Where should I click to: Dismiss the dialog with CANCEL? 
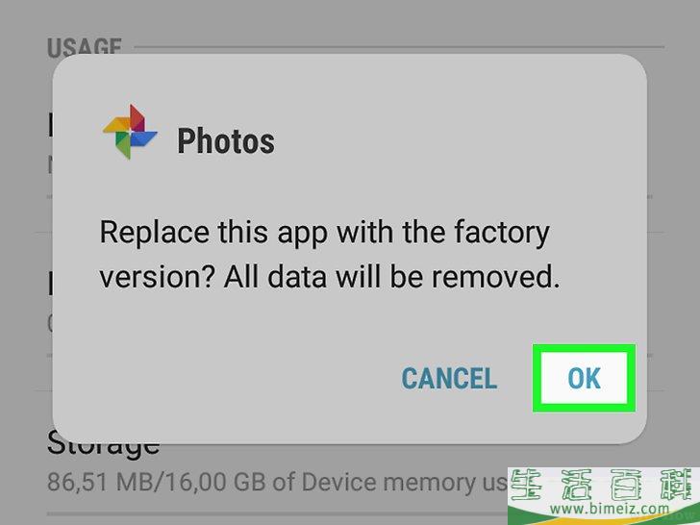pos(449,379)
